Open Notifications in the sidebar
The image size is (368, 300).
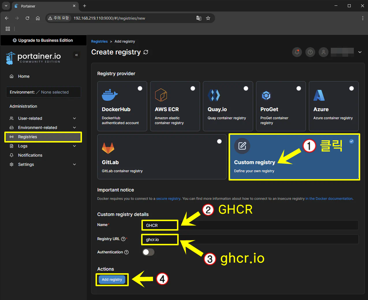[x=43, y=155]
